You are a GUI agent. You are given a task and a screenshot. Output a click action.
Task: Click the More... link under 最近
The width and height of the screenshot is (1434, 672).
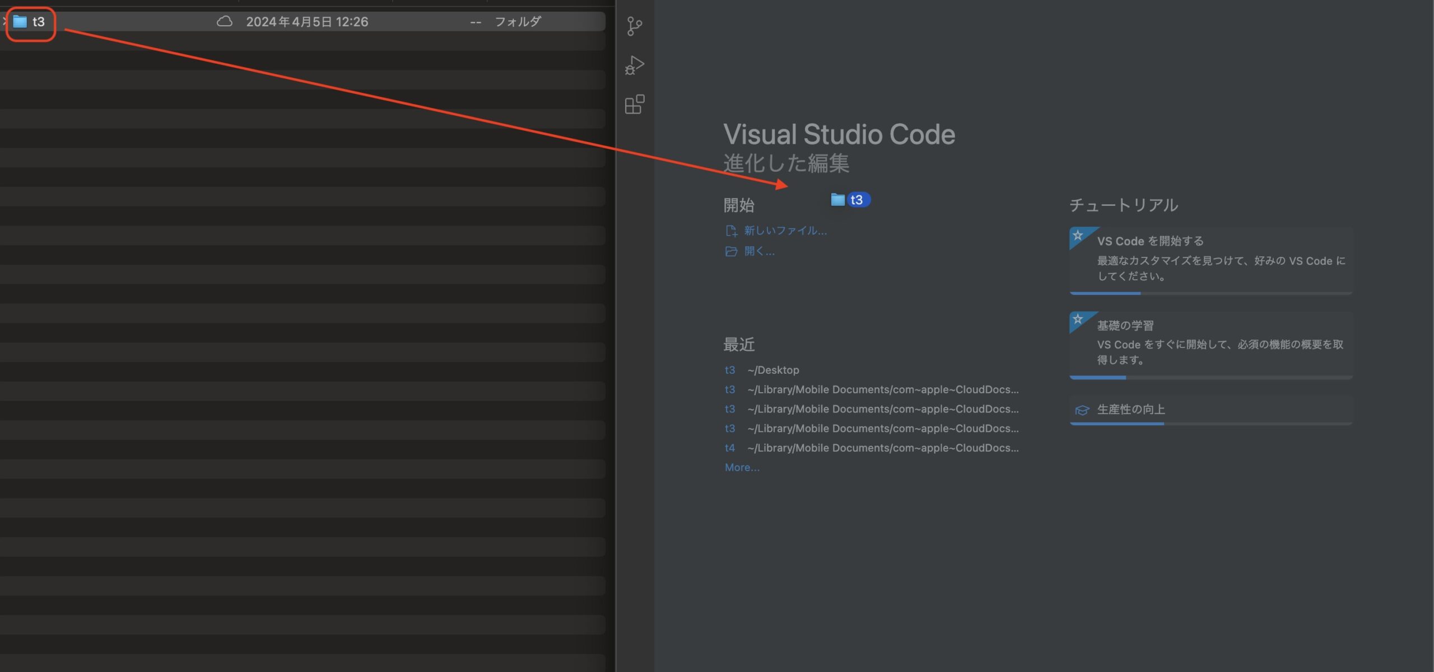742,467
